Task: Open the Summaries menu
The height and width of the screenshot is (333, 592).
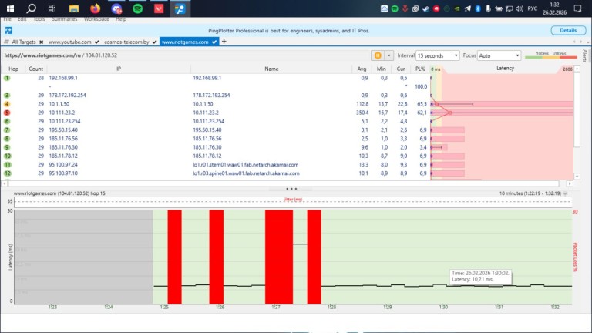Action: tap(65, 18)
